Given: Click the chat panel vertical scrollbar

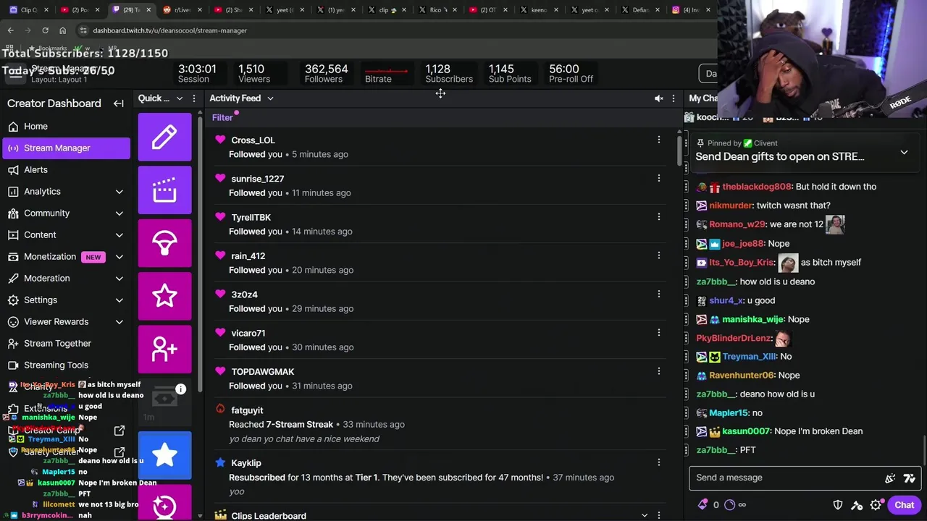Looking at the screenshot, I should tap(923, 452).
